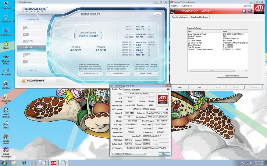267x166 pixels.
Task: Select the iTunes desktop icon
Action: (6, 125)
